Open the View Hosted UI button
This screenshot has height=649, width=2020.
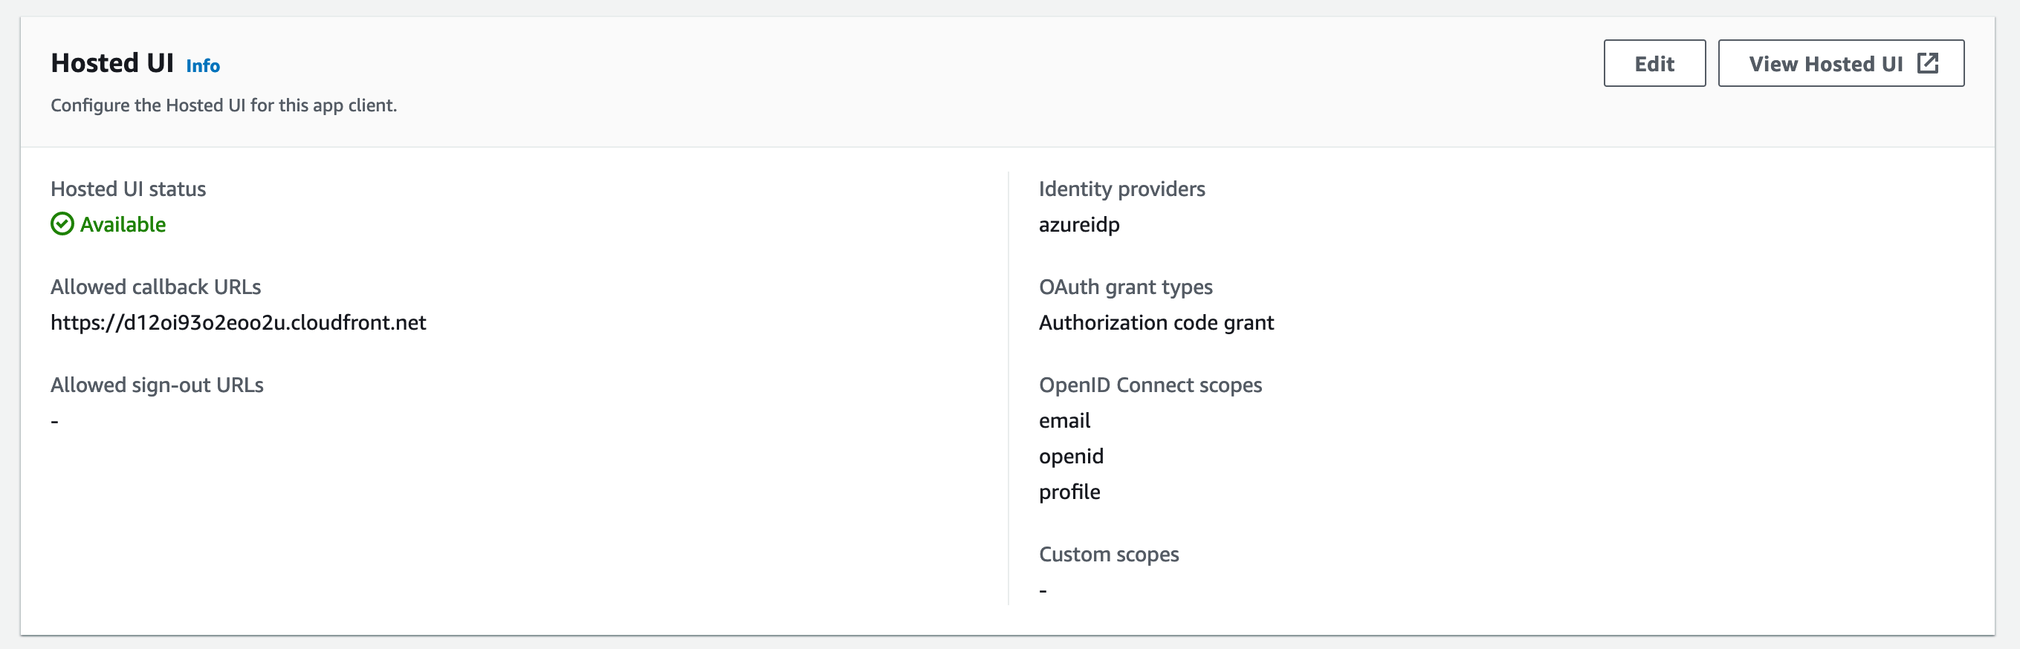coord(1840,64)
